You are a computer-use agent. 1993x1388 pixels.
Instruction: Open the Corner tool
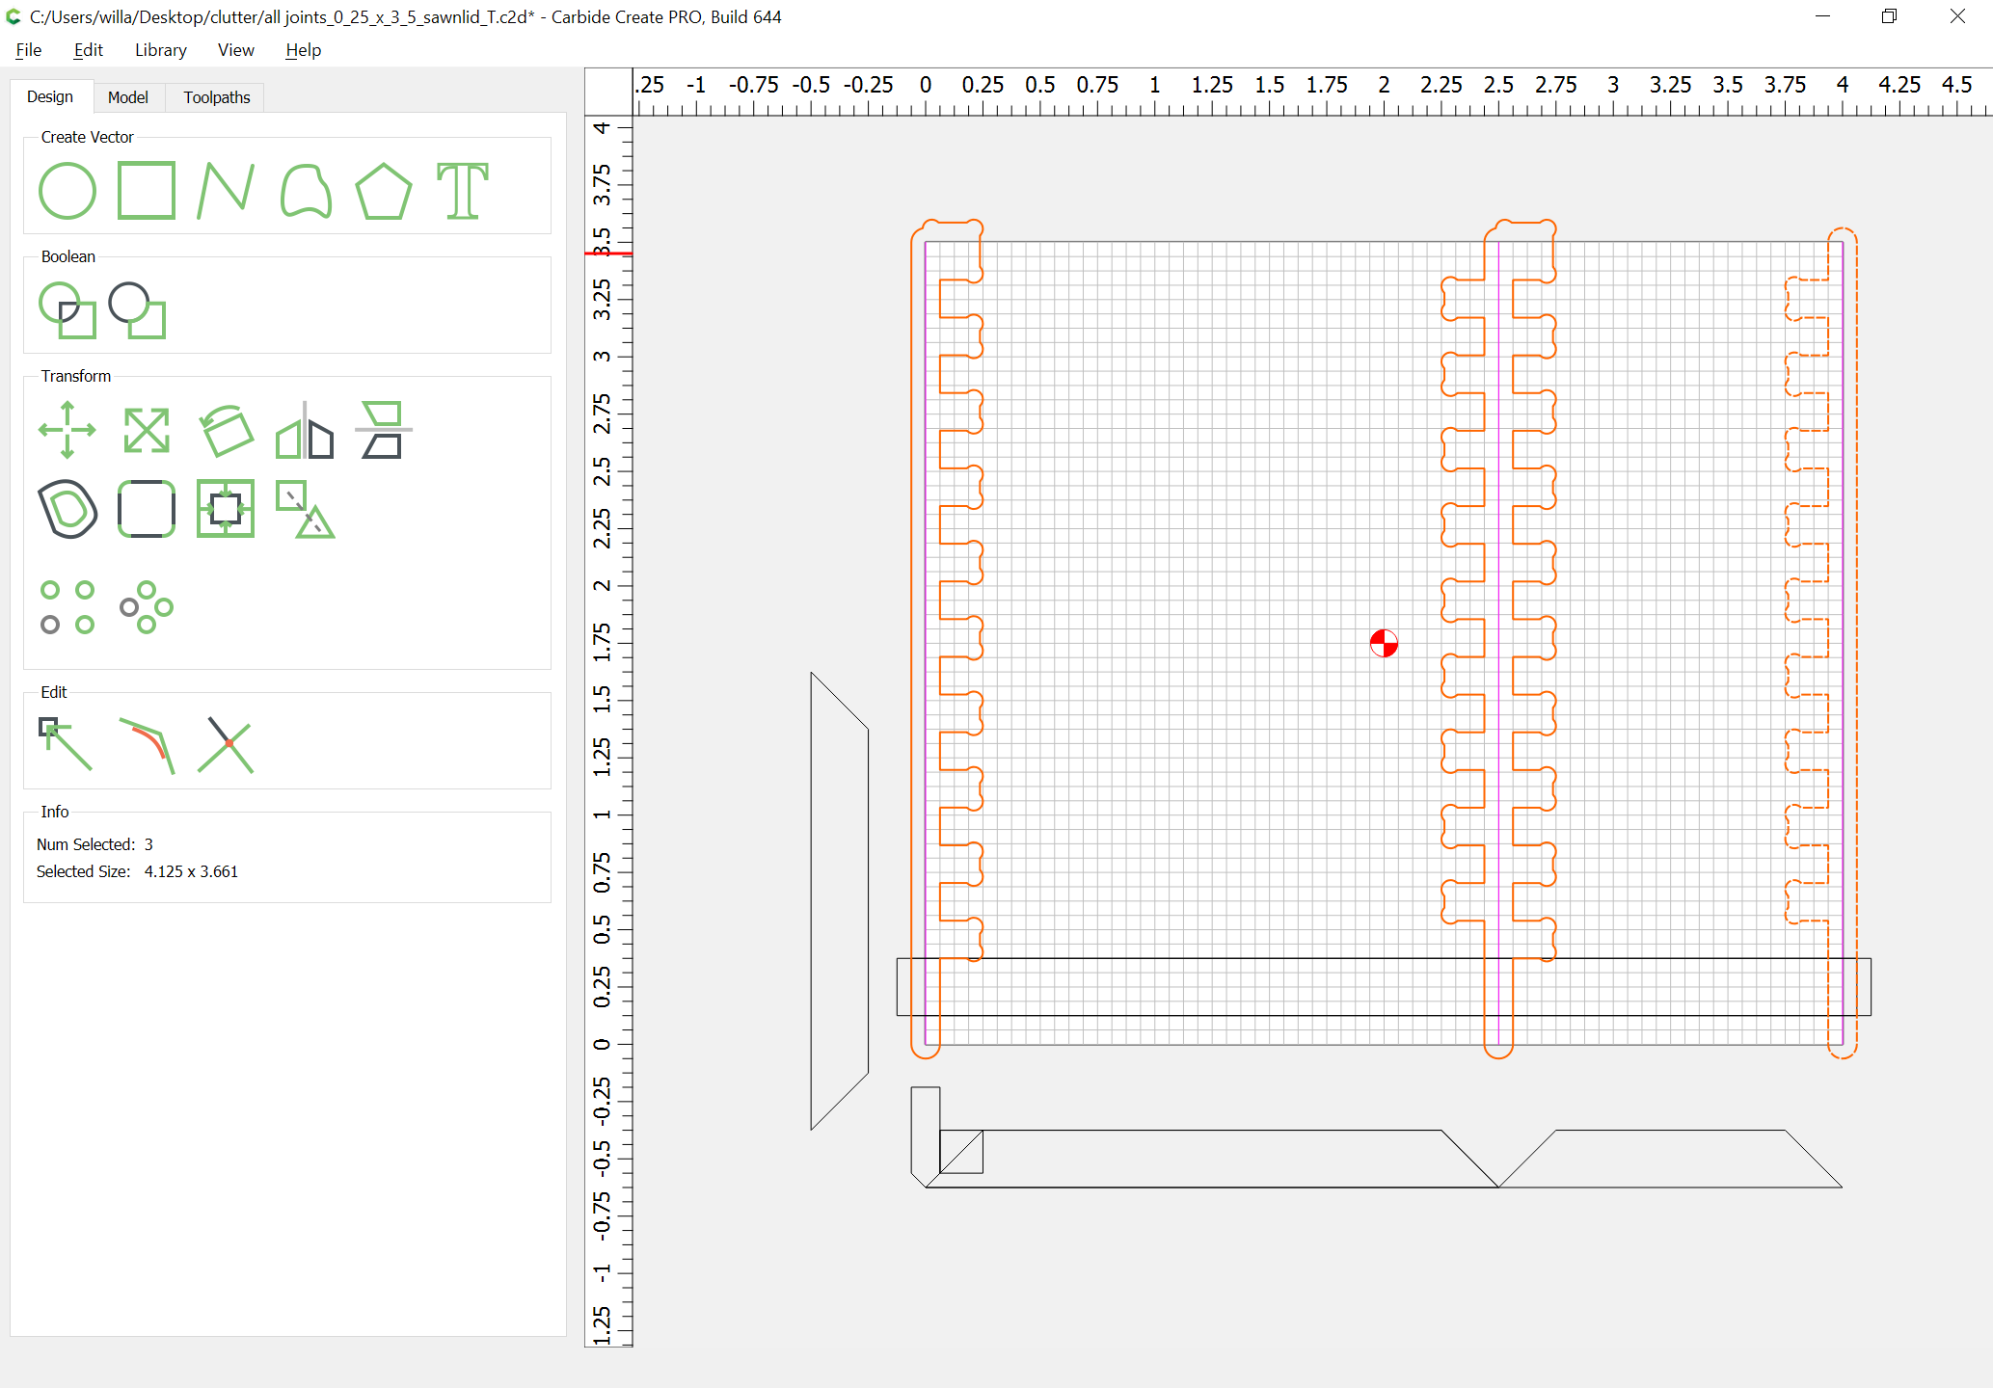point(147,509)
